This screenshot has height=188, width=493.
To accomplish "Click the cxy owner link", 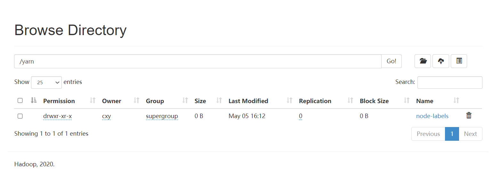I will coord(106,116).
